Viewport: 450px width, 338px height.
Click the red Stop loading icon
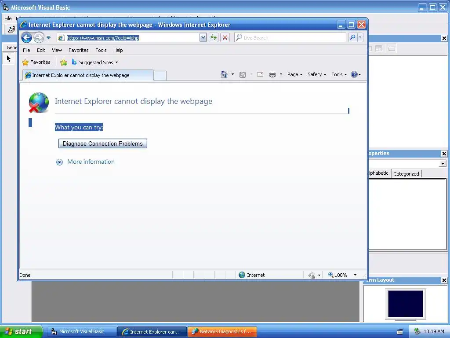[225, 38]
